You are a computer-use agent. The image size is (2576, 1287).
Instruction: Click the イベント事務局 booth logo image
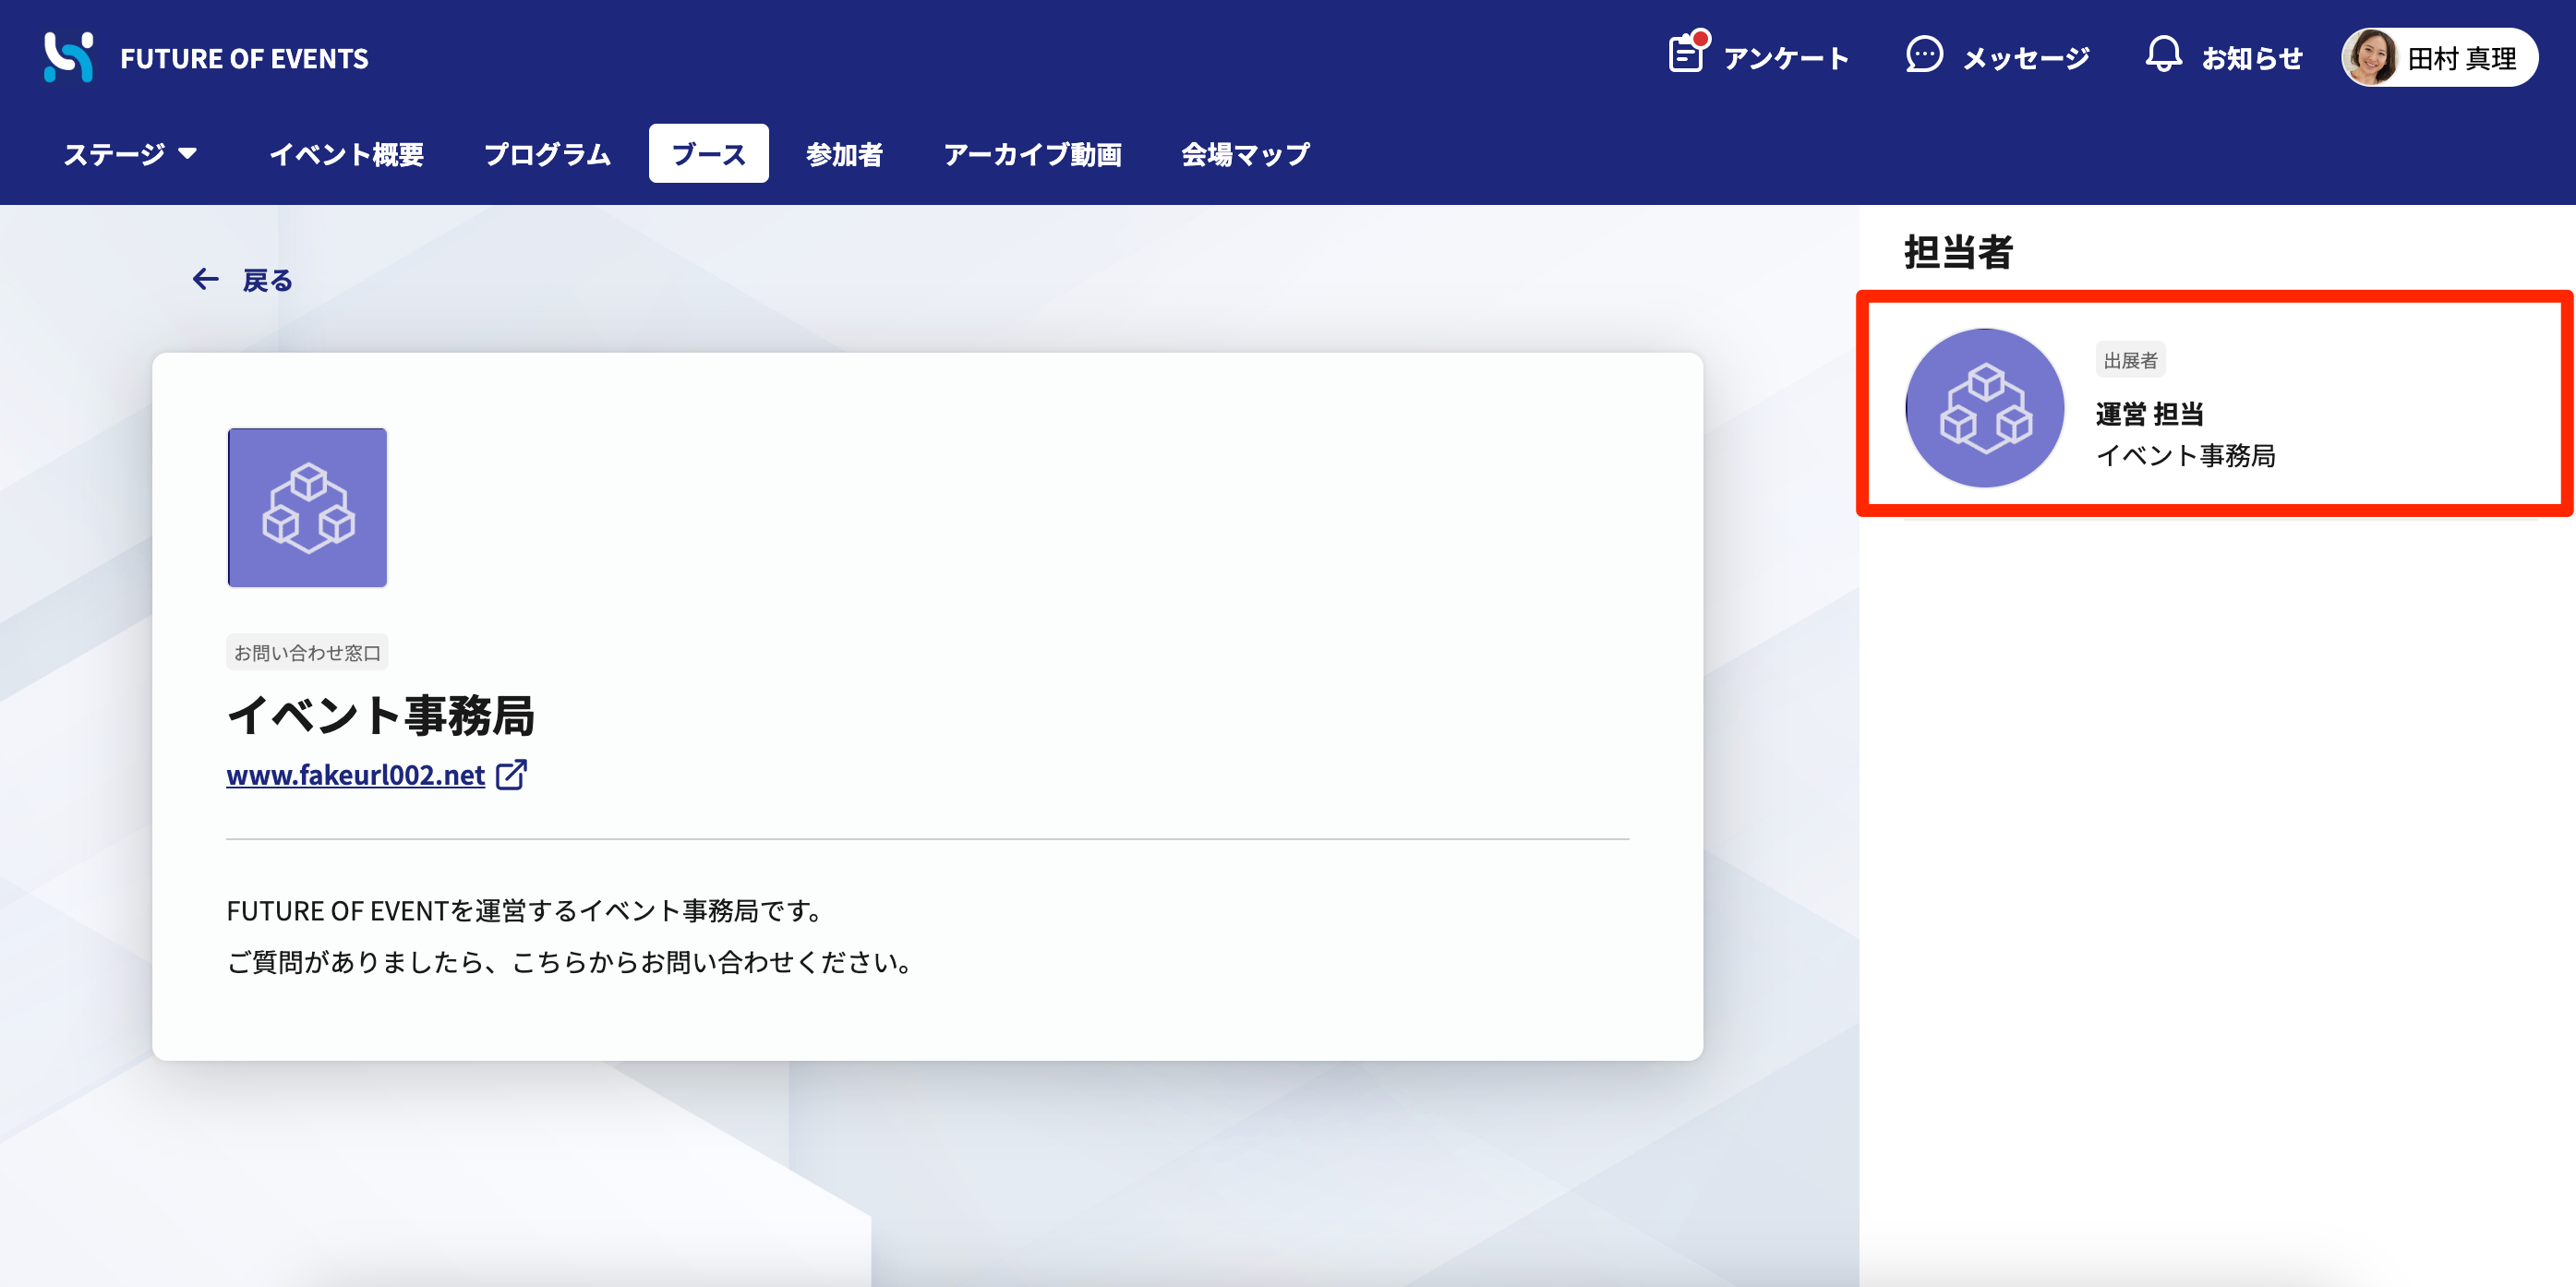point(307,508)
